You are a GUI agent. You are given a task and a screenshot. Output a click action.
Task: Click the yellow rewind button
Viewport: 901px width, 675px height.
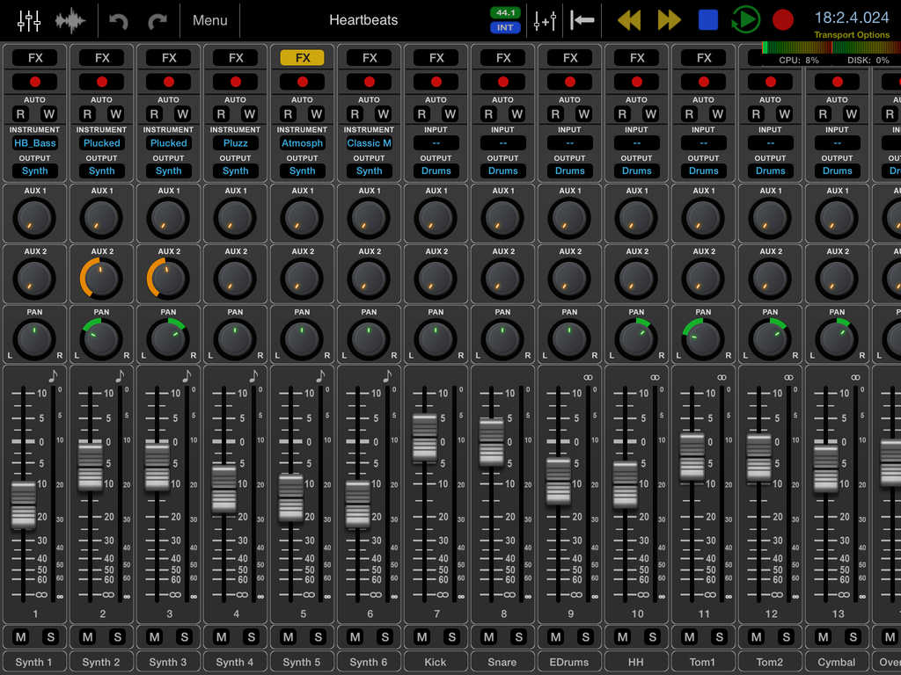(629, 20)
